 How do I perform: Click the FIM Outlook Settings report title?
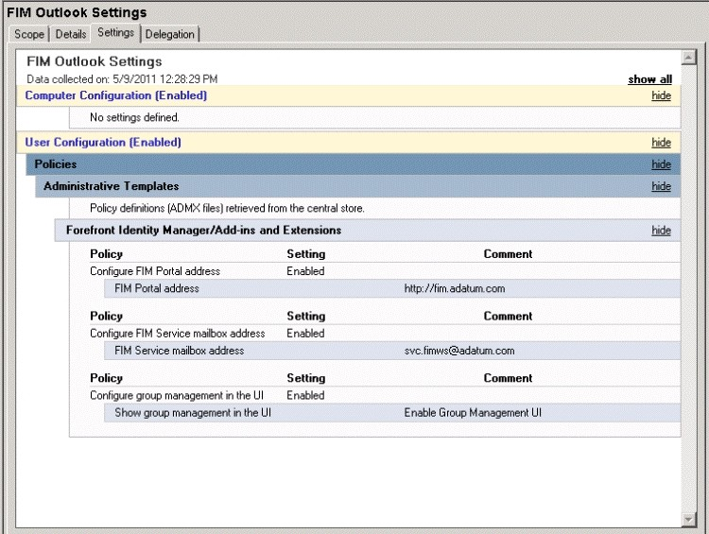point(94,61)
